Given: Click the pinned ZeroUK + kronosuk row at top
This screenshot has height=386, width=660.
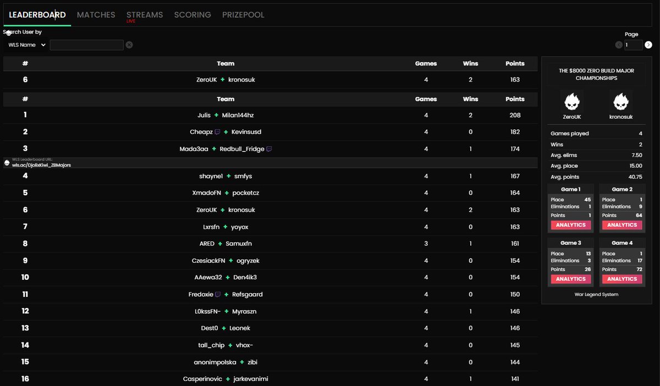Looking at the screenshot, I should pos(270,80).
